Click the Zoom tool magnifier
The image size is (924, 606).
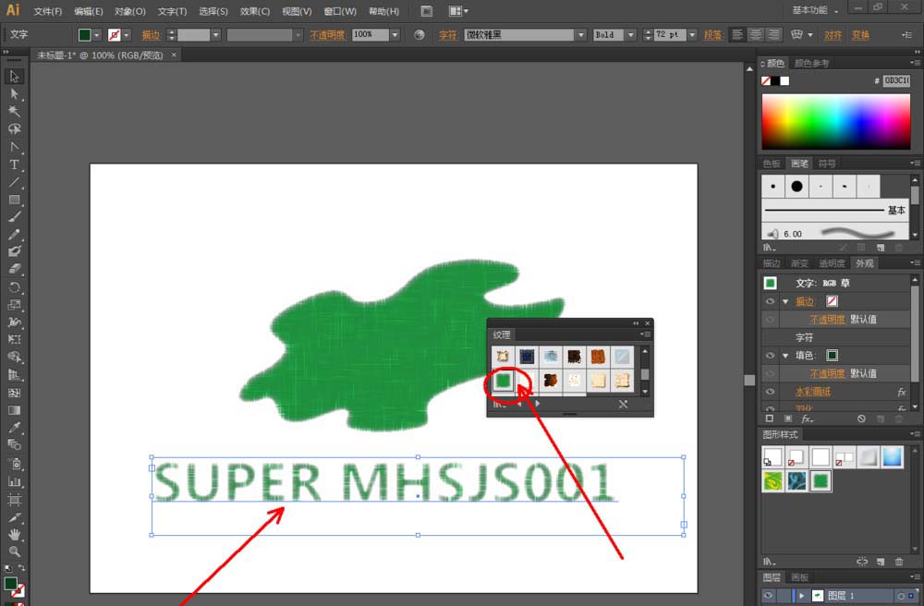(x=14, y=551)
